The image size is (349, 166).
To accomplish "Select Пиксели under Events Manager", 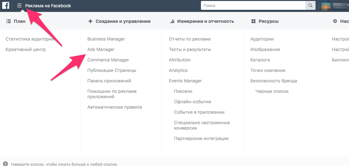I will (183, 91).
